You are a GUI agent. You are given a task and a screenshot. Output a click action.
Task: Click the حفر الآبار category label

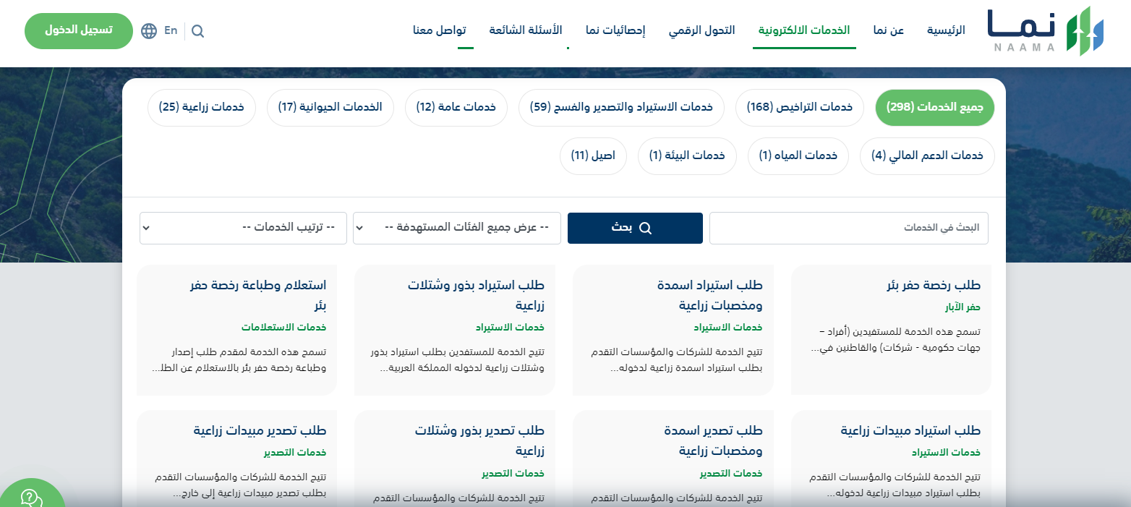coord(962,307)
